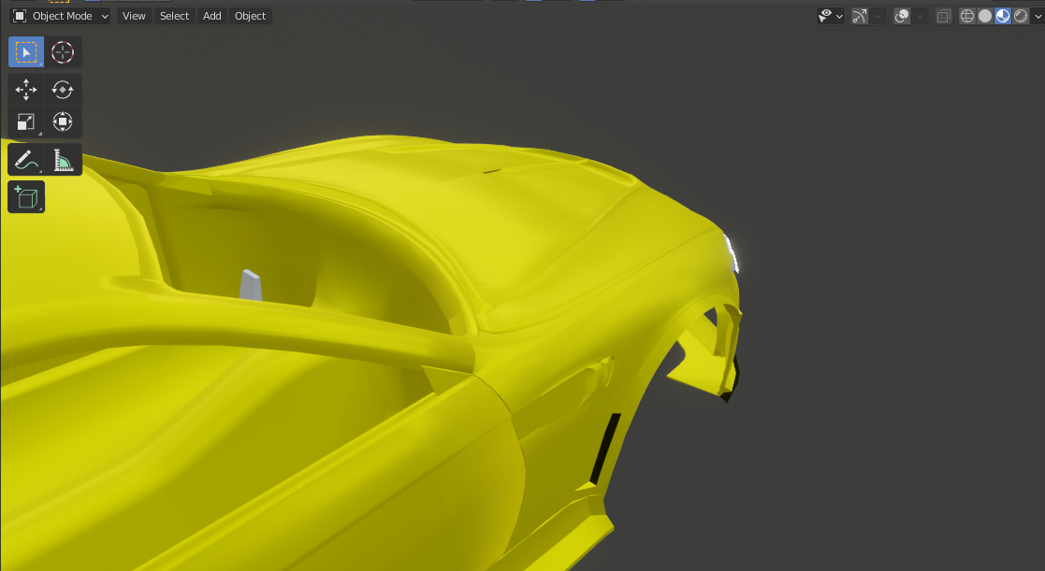This screenshot has width=1045, height=571.
Task: Open the Object Mode dropdown
Action: click(61, 16)
